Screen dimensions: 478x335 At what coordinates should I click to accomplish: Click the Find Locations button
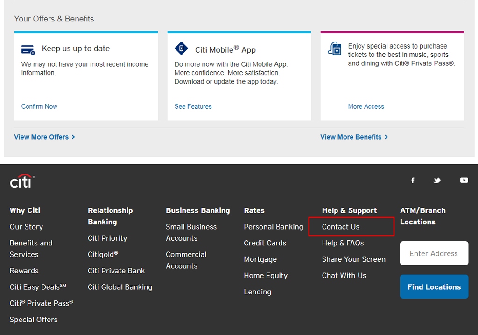click(434, 287)
